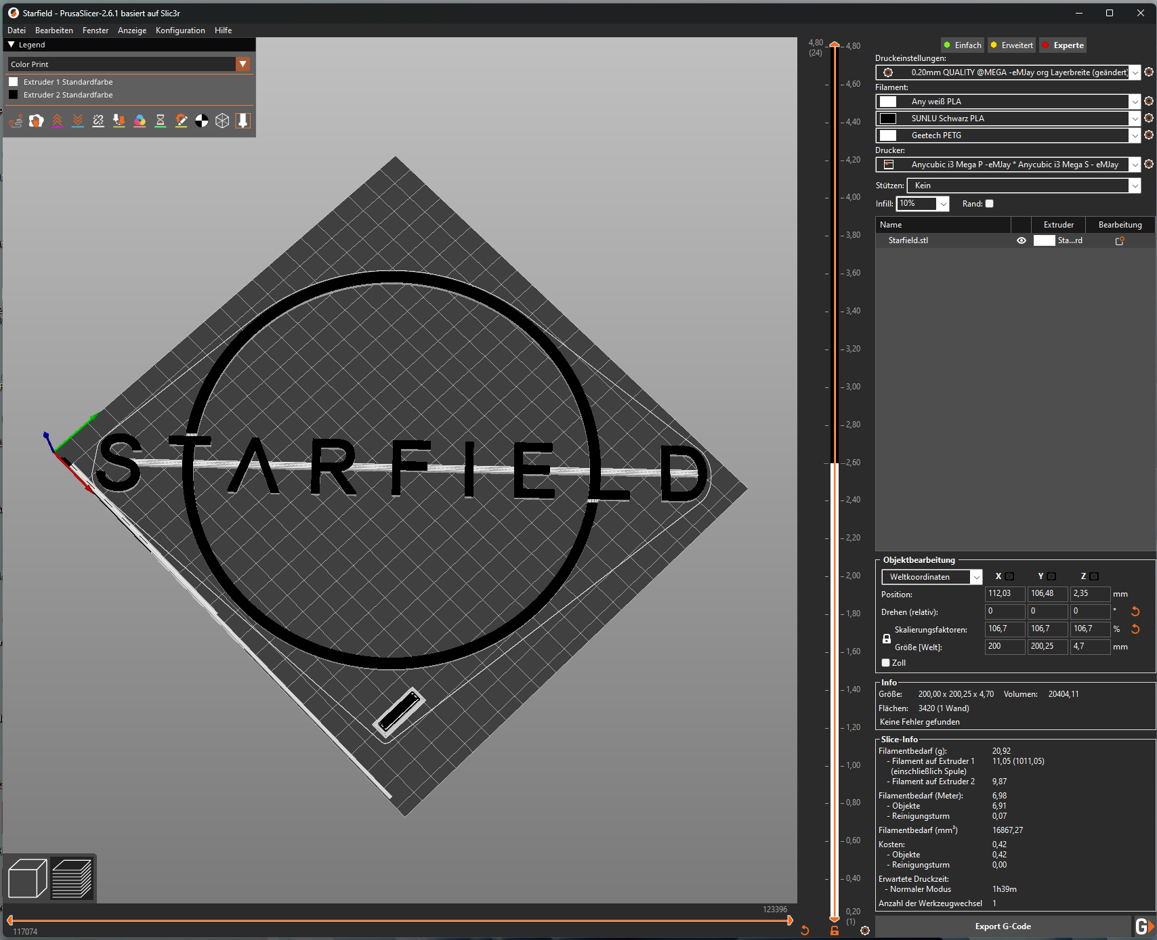The height and width of the screenshot is (940, 1157).
Task: Toggle deretractions icon with downward chevrons
Action: click(x=78, y=121)
